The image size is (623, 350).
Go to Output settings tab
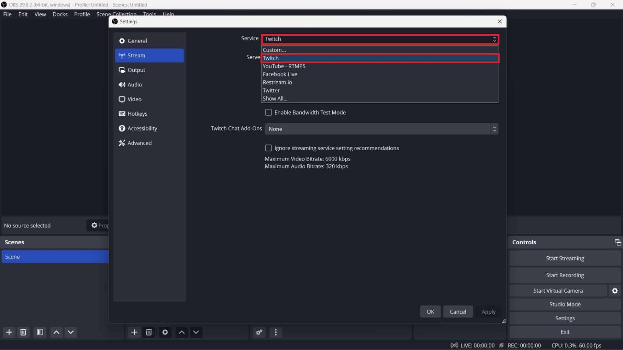coord(149,70)
